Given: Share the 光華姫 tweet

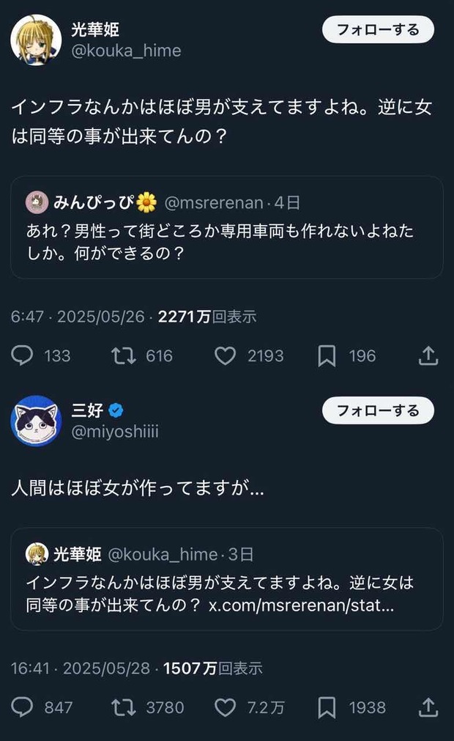Looking at the screenshot, I should pos(428,355).
